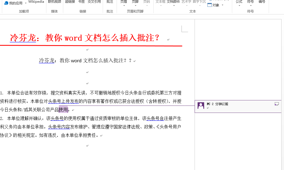Click the PC user avatar in comment
The height and width of the screenshot is (170, 284).
pos(201,106)
